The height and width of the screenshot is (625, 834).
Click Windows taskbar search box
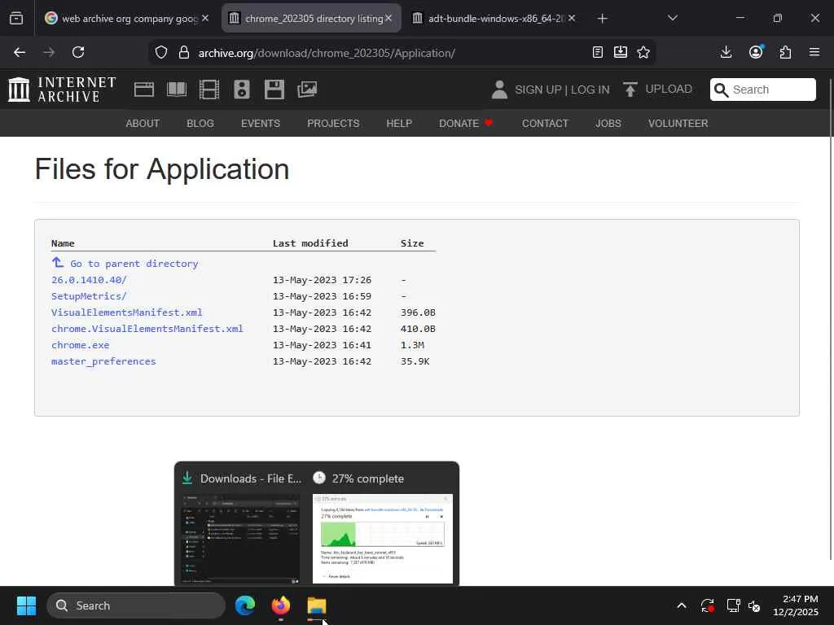pyautogui.click(x=136, y=605)
